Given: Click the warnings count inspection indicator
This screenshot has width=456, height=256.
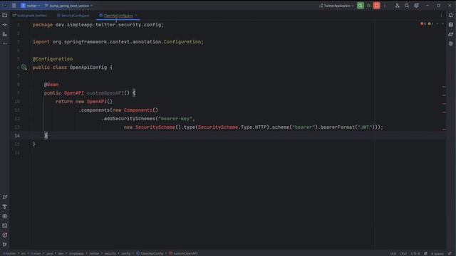Looking at the screenshot, I should (x=430, y=23).
